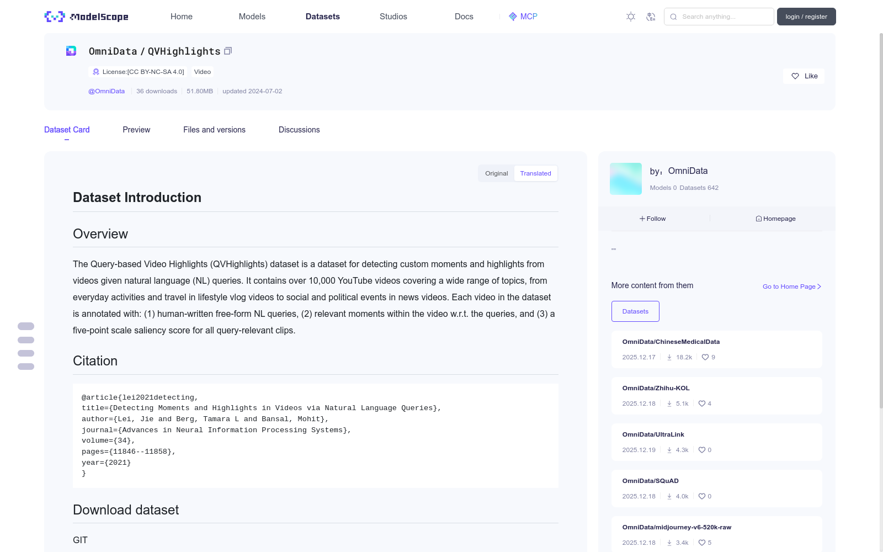Click the 'updated 2024-07-02' text
The height and width of the screenshot is (552, 883).
point(252,91)
